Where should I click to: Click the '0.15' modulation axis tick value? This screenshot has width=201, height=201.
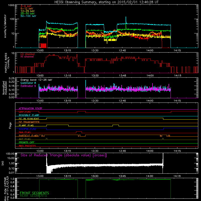(12, 86)
